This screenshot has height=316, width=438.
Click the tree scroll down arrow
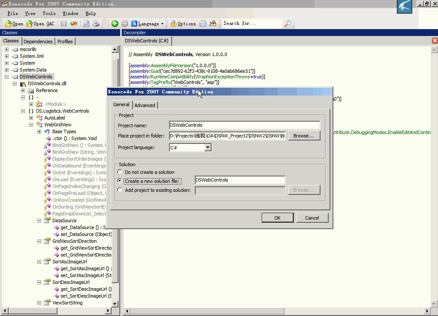pos(115,304)
